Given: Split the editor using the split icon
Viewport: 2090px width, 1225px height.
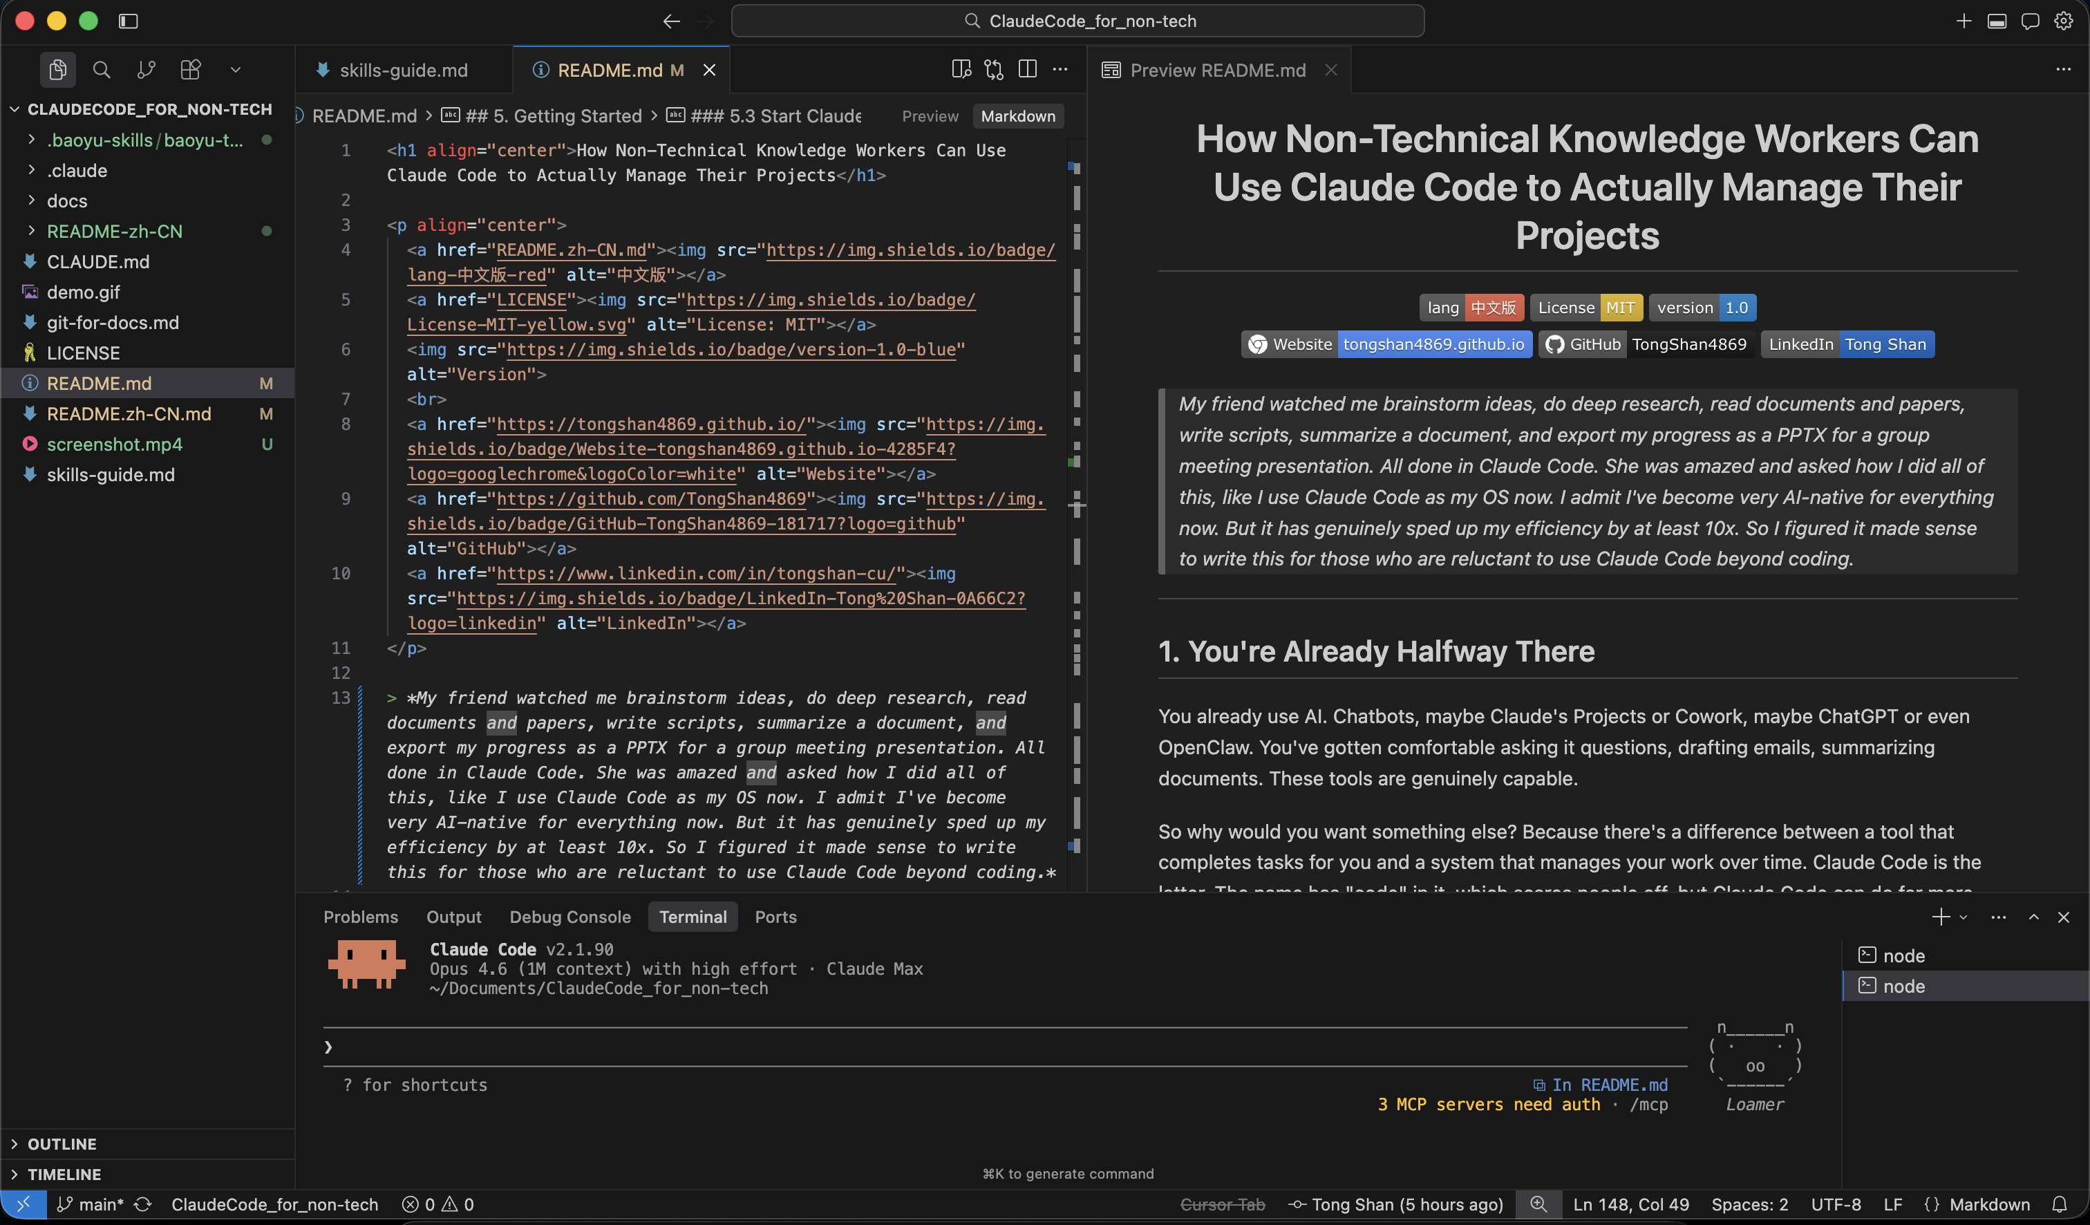Looking at the screenshot, I should [1027, 69].
